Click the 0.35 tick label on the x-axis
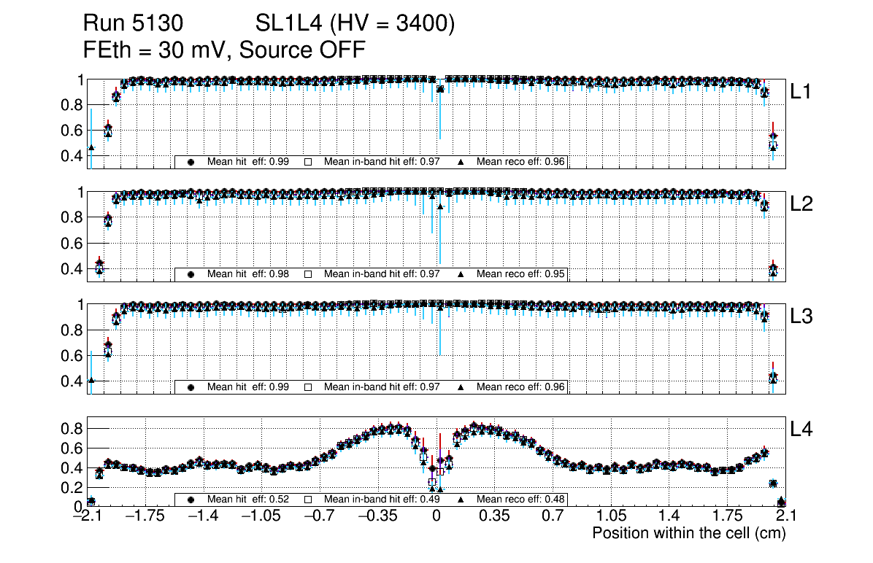Image resolution: width=873 pixels, height=563 pixels. [x=494, y=516]
